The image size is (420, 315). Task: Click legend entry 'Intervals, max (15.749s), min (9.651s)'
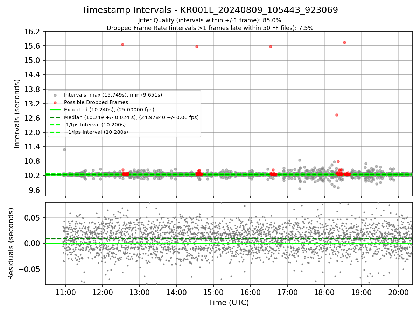(x=113, y=95)
